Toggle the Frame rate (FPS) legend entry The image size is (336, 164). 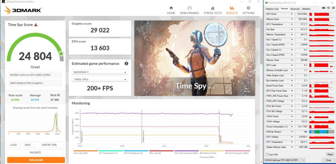86,152
